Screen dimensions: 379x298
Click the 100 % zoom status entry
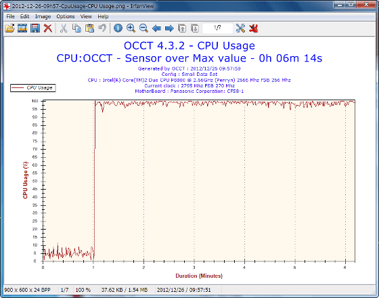click(83, 290)
